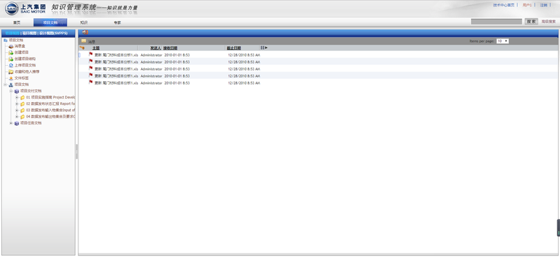Click the 消息盒 inbox icon

pyautogui.click(x=11, y=46)
